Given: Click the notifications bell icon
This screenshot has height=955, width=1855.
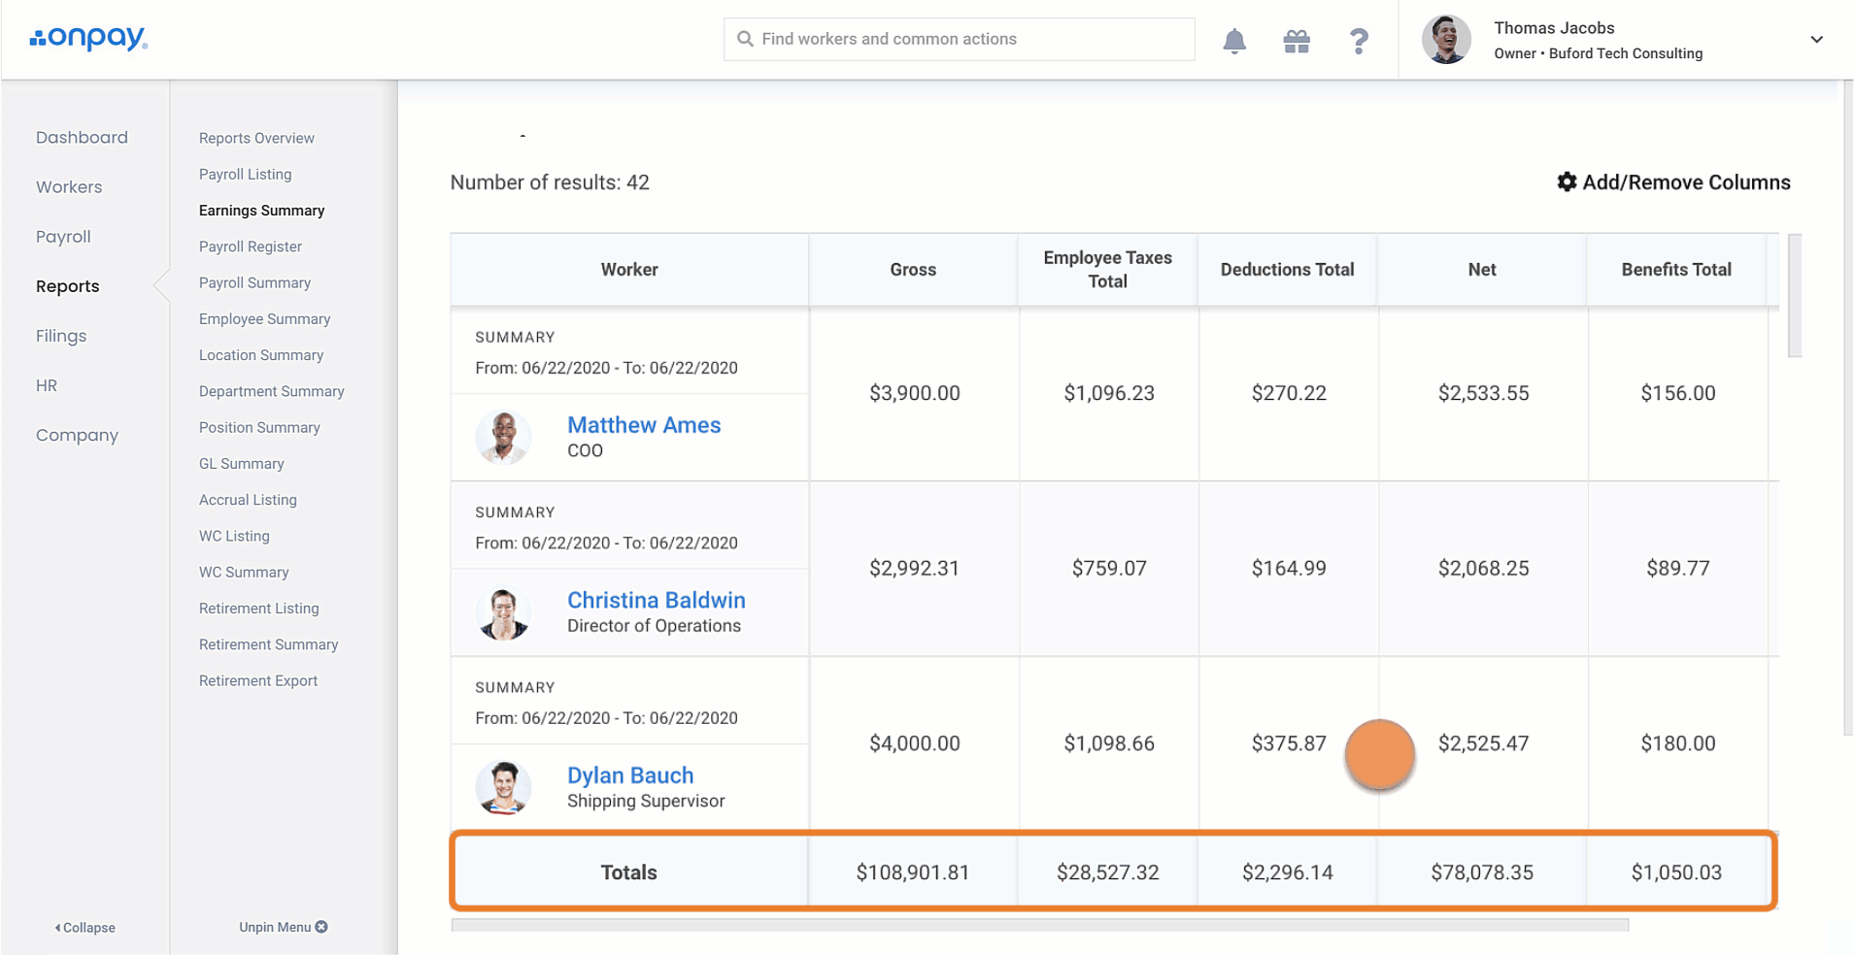Looking at the screenshot, I should pos(1234,41).
